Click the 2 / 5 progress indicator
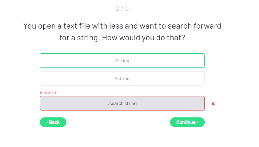This screenshot has width=259, height=147. [x=122, y=8]
